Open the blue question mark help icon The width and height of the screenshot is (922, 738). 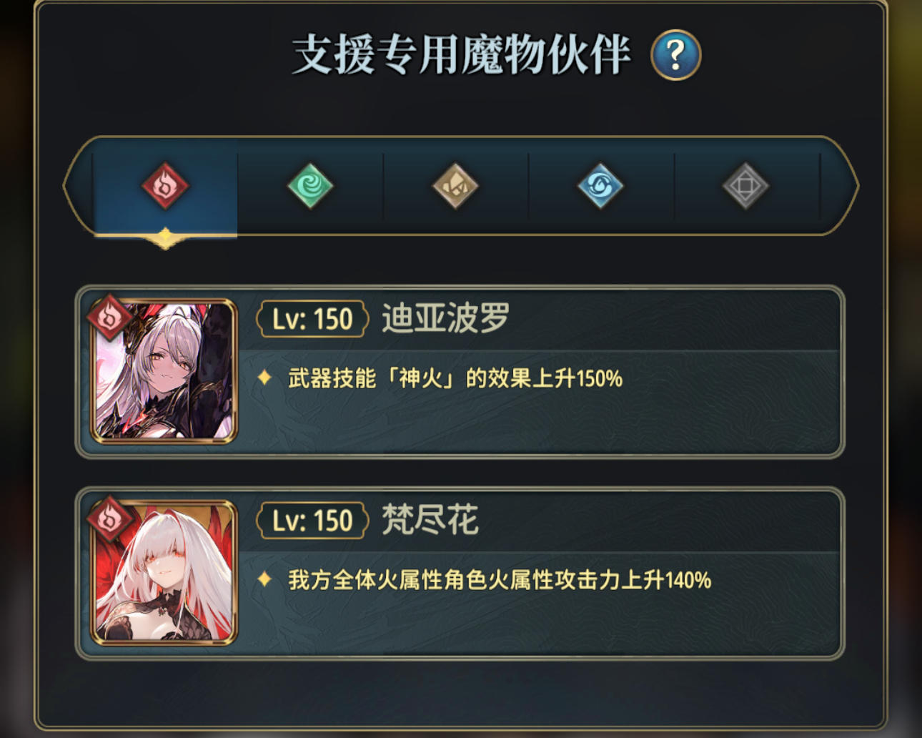(x=675, y=54)
